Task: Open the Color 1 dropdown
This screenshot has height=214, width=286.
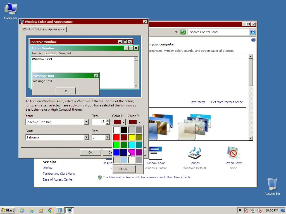Action: (x=119, y=122)
